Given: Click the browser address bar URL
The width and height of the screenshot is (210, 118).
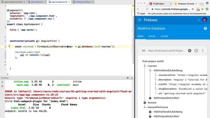Looking at the screenshot, I should pos(172,9).
